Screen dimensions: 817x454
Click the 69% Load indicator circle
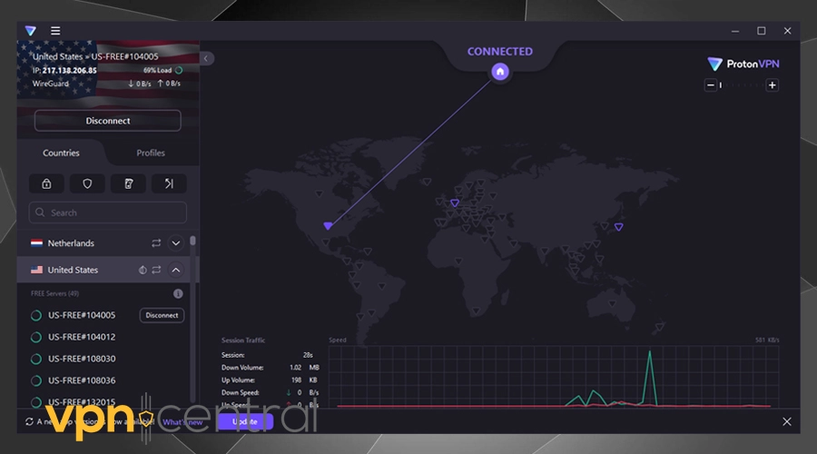point(179,70)
